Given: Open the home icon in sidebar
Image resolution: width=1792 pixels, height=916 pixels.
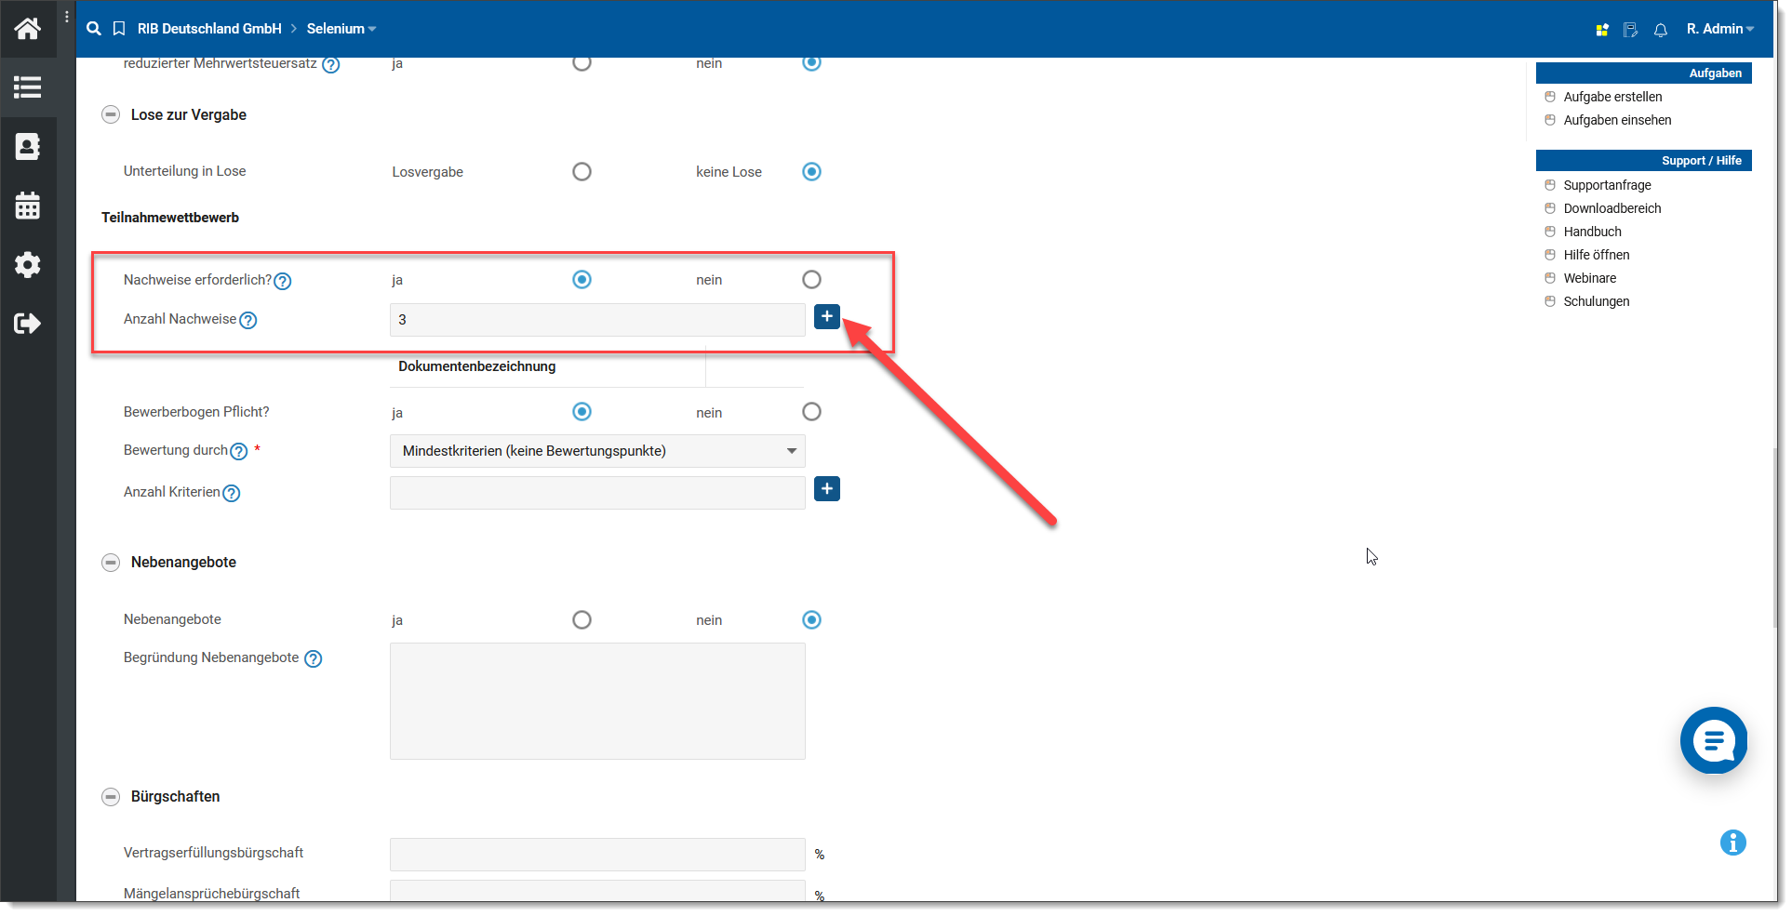Looking at the screenshot, I should pos(28,29).
